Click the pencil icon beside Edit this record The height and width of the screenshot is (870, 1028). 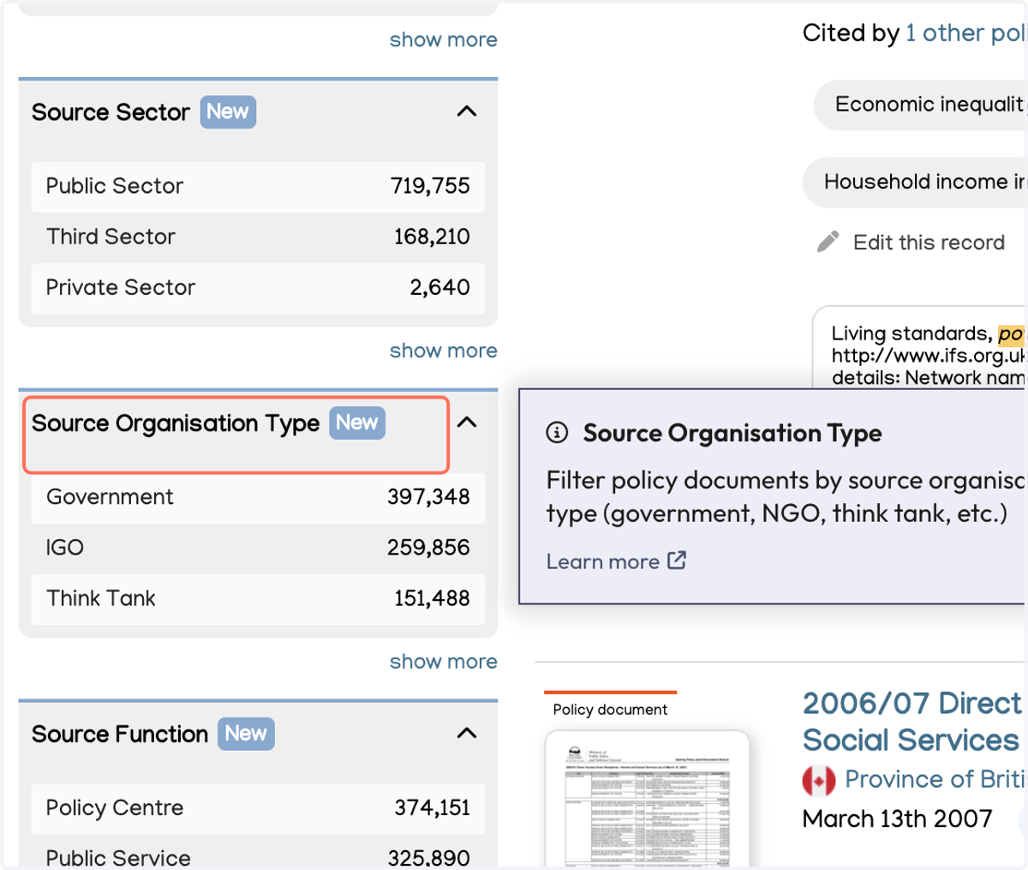(x=828, y=242)
